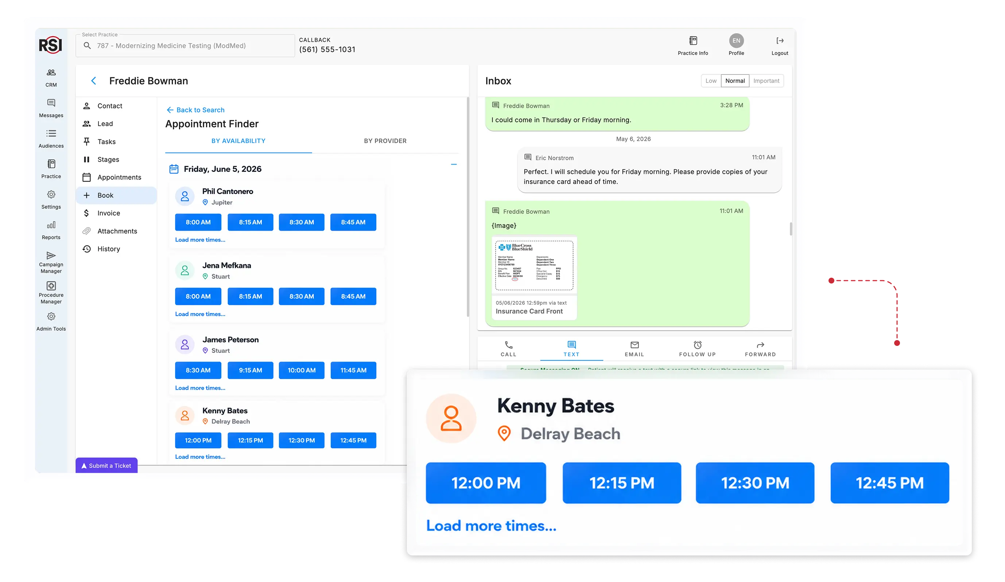Open Practice Info in header
This screenshot has width=1005, height=582.
coord(693,46)
